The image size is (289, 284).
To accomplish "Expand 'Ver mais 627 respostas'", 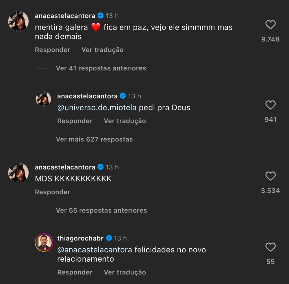I will (95, 139).
